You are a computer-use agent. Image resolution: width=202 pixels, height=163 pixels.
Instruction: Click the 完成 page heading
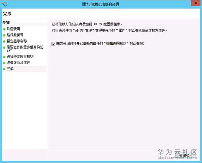[7, 13]
